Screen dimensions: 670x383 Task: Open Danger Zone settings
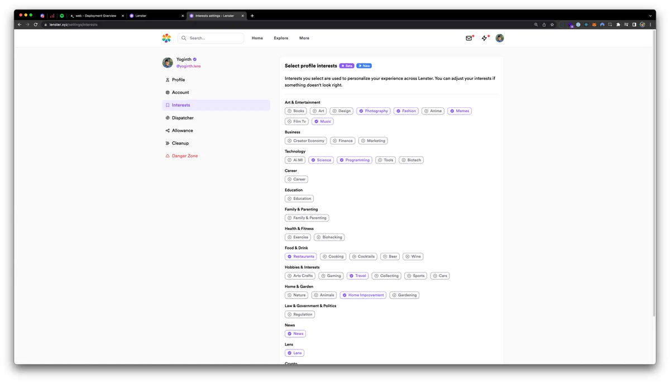pyautogui.click(x=216, y=156)
